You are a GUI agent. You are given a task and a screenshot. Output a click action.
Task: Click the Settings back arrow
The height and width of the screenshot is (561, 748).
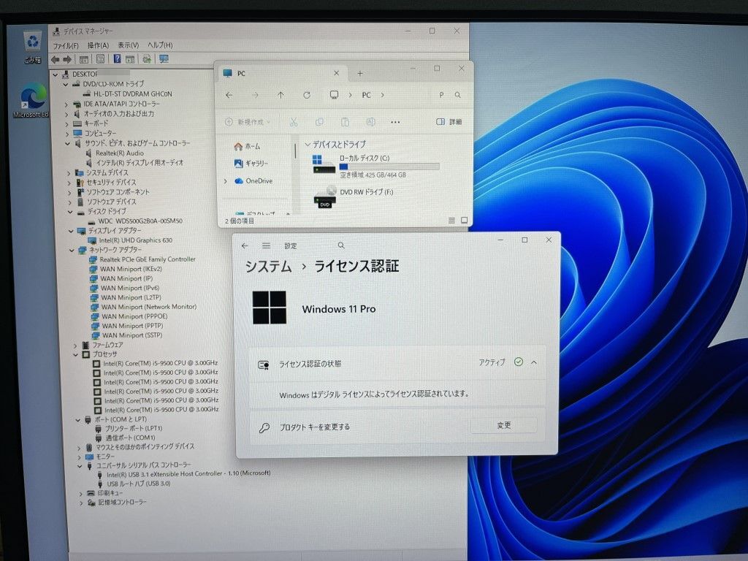245,245
